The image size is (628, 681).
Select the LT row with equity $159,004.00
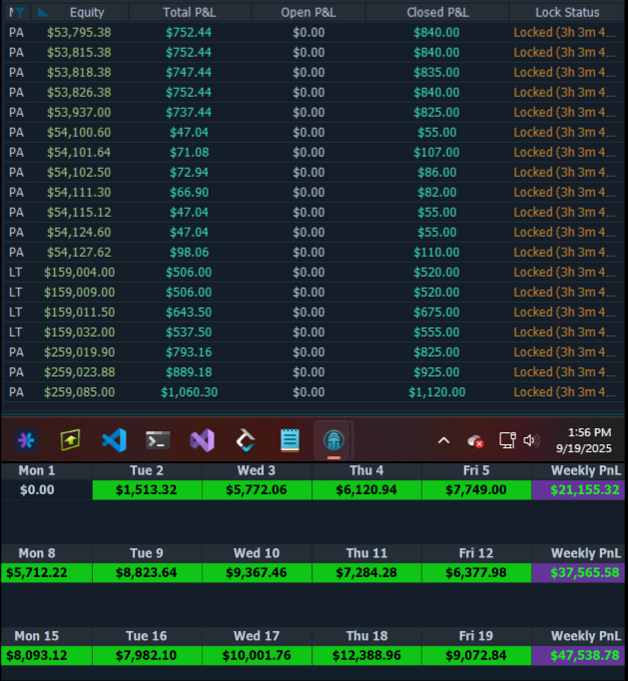[x=314, y=273]
